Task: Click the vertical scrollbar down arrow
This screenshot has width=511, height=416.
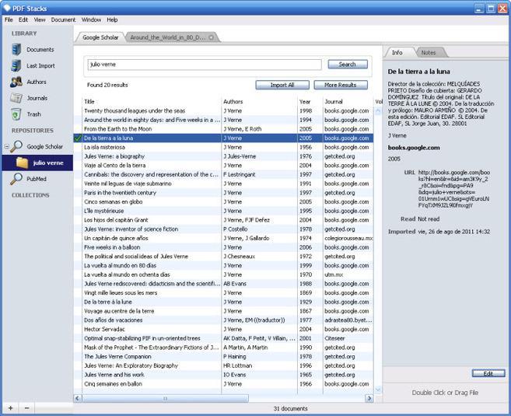Action: click(x=378, y=390)
